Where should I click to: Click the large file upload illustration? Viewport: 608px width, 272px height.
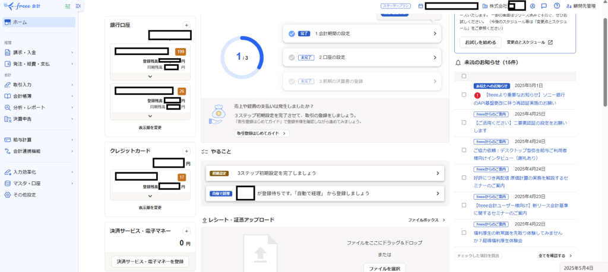(260, 253)
